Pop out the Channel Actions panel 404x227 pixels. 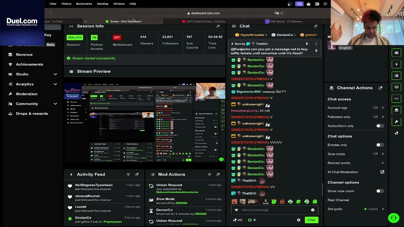click(380, 88)
